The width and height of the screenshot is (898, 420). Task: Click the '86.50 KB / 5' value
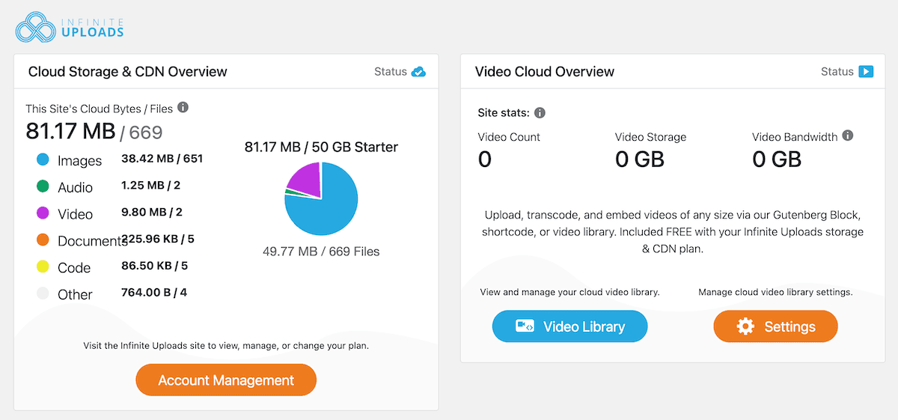pos(154,265)
